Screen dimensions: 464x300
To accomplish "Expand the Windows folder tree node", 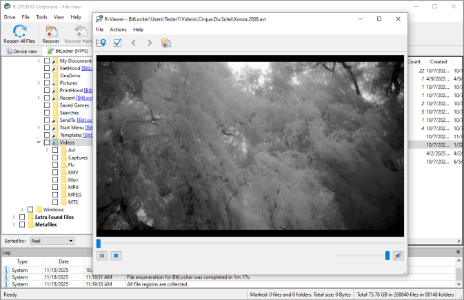I will pyautogui.click(x=22, y=210).
